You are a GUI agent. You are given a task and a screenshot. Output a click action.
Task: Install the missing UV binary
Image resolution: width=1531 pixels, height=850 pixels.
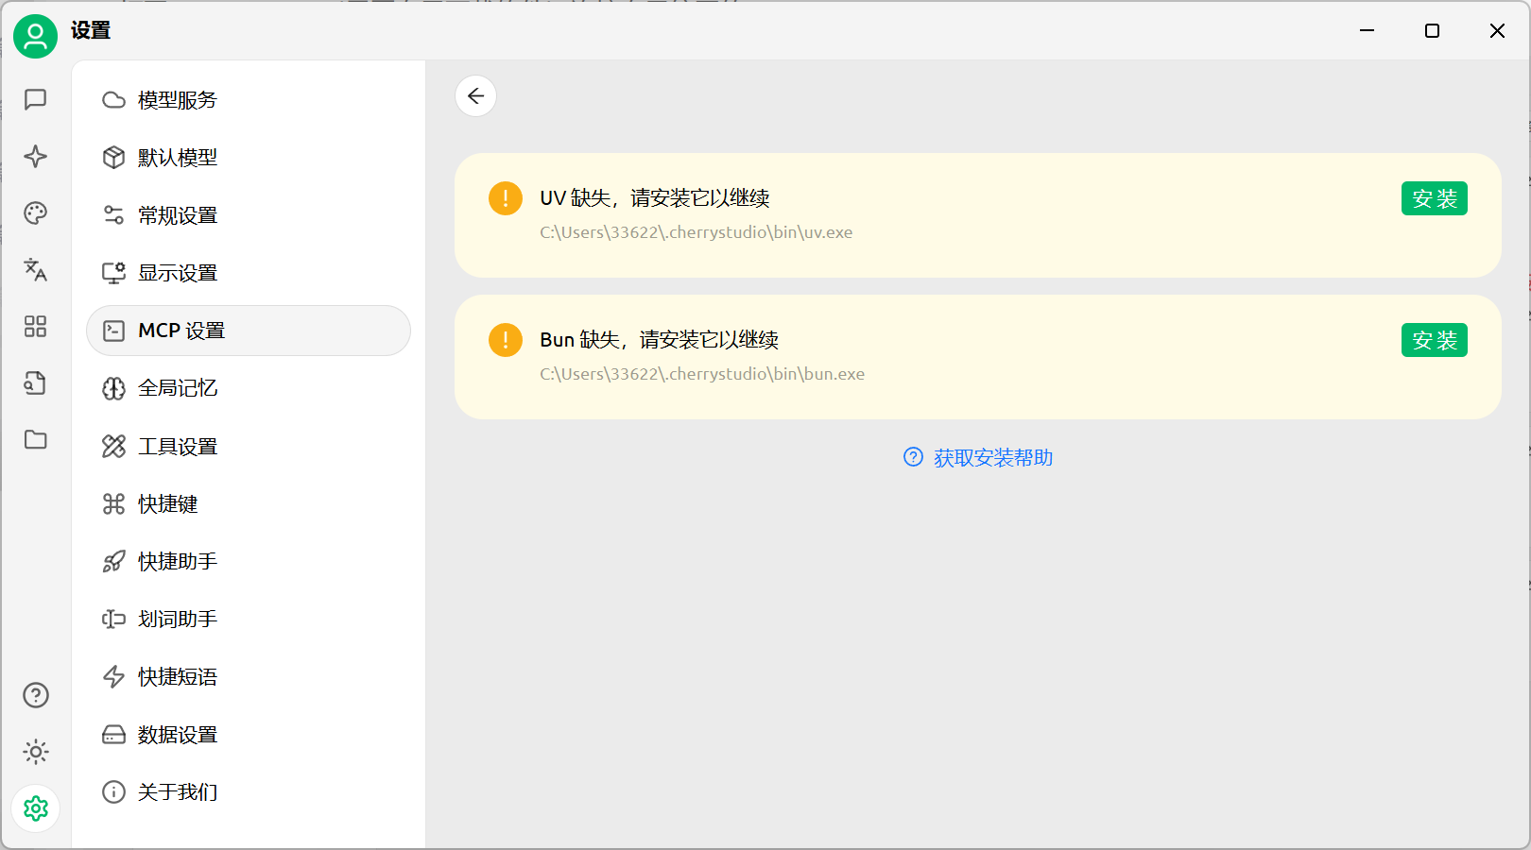tap(1434, 198)
